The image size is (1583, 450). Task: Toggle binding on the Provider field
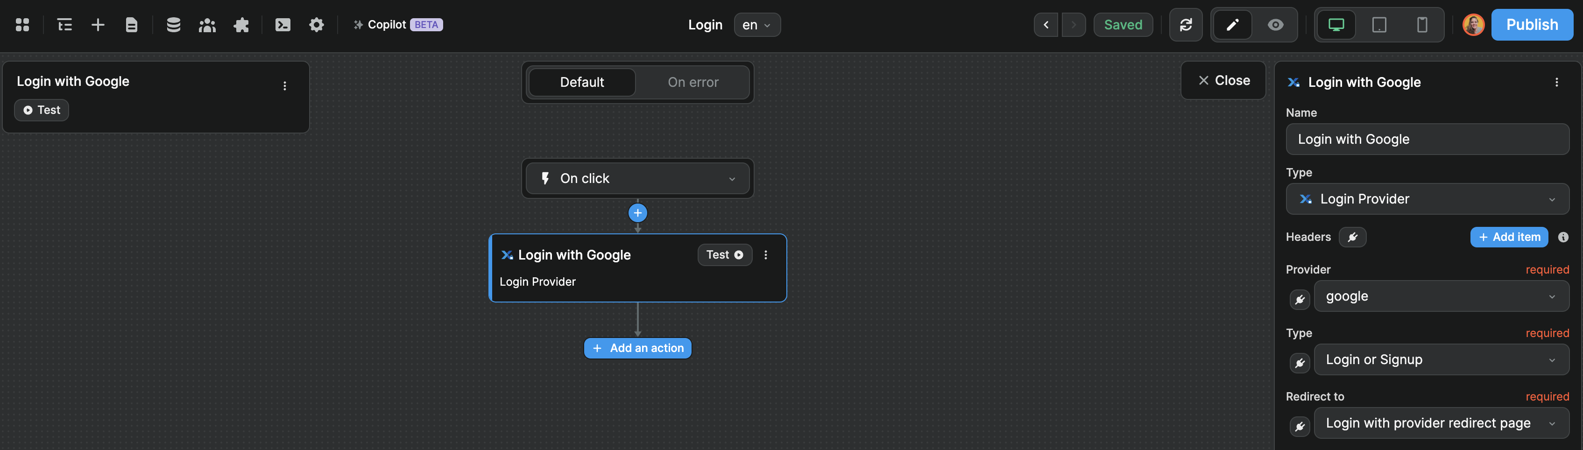(x=1300, y=300)
